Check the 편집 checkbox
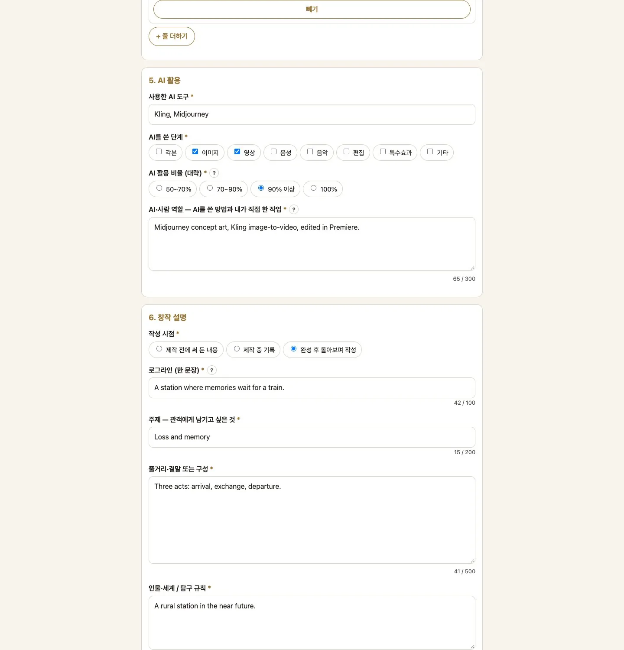Viewport: 624px width, 650px height. click(x=346, y=152)
